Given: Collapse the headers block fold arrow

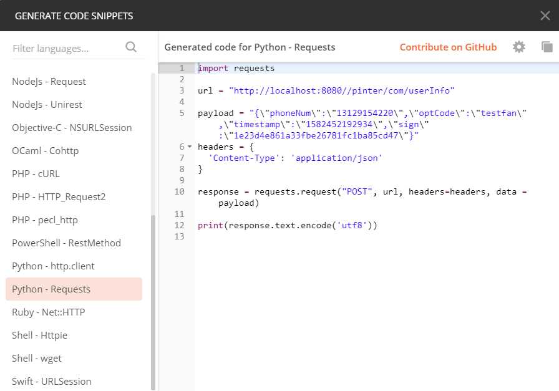Looking at the screenshot, I should (190, 147).
